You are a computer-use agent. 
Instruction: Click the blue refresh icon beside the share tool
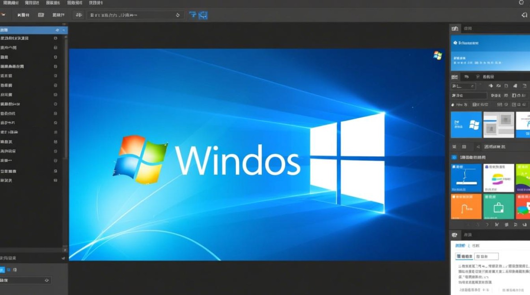pos(202,15)
